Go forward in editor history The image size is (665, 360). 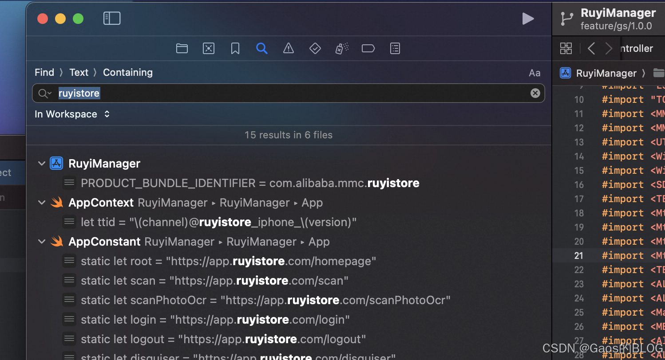(609, 48)
